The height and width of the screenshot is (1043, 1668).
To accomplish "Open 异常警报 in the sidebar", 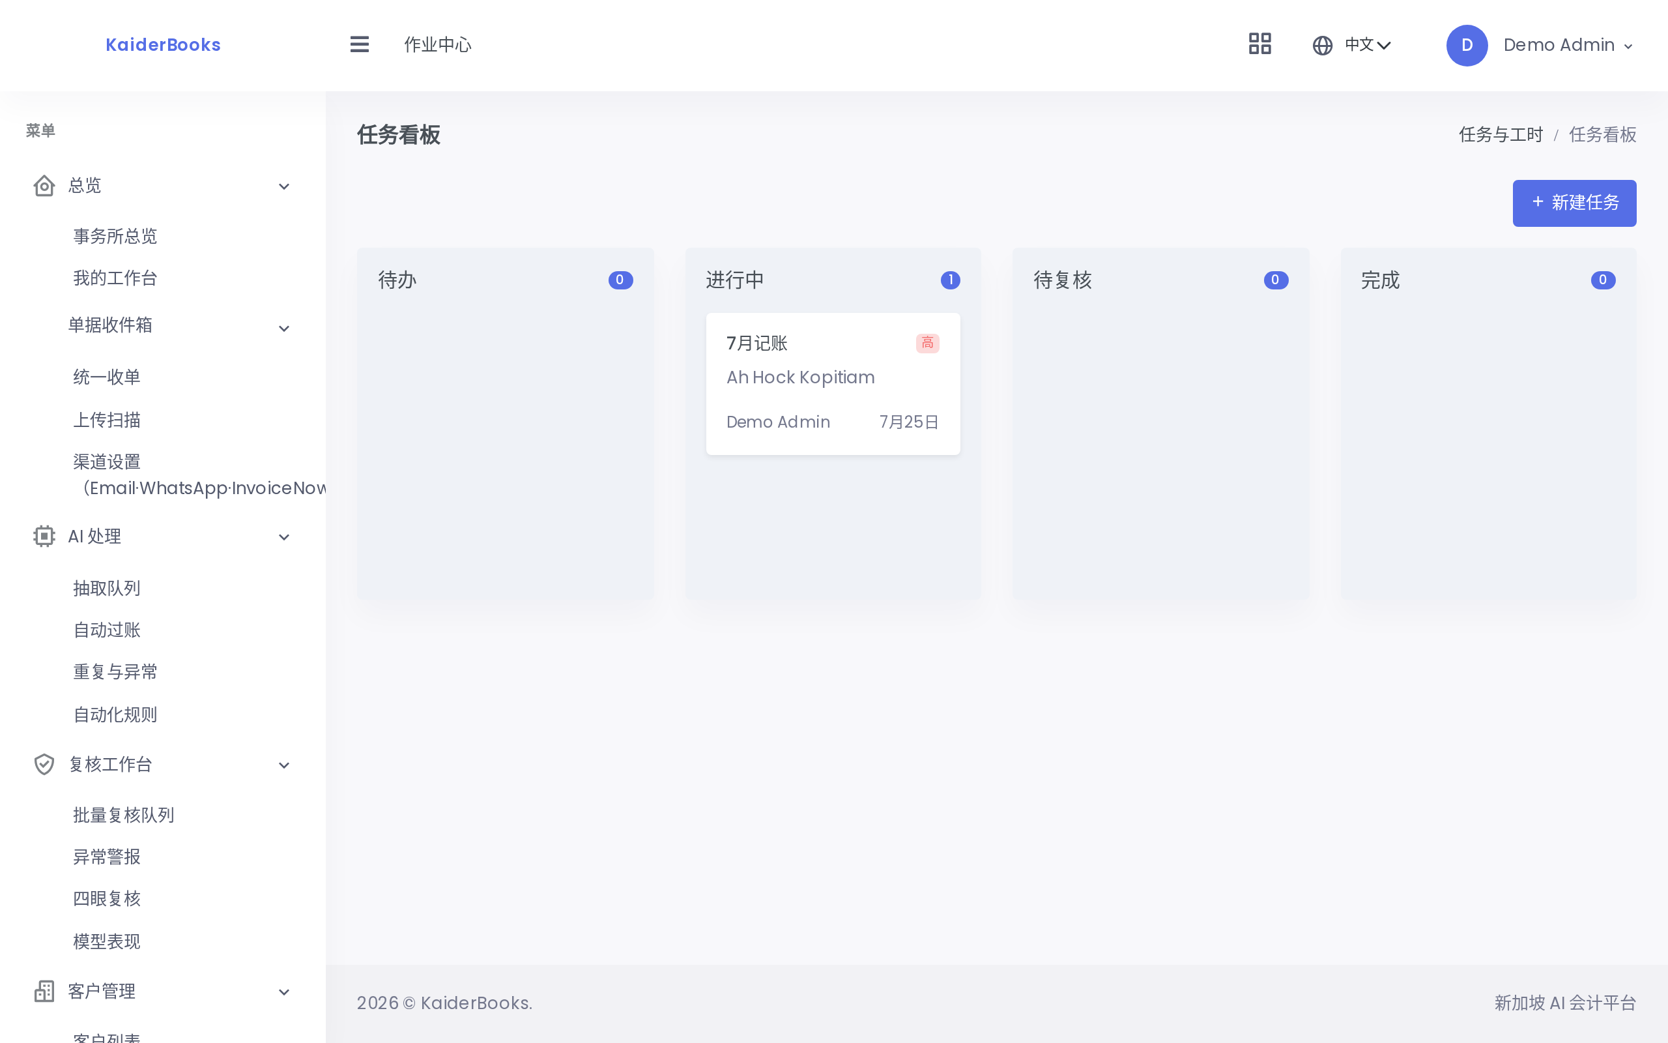I will click(x=107, y=857).
